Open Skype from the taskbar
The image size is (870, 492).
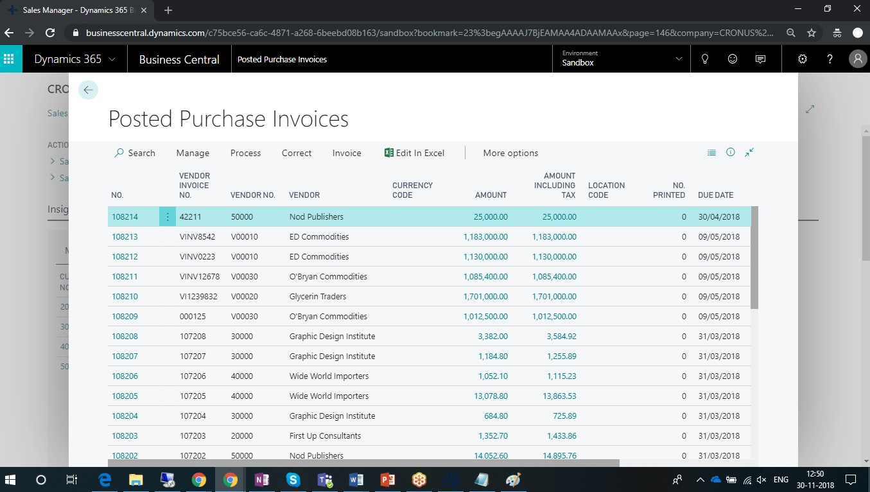293,480
